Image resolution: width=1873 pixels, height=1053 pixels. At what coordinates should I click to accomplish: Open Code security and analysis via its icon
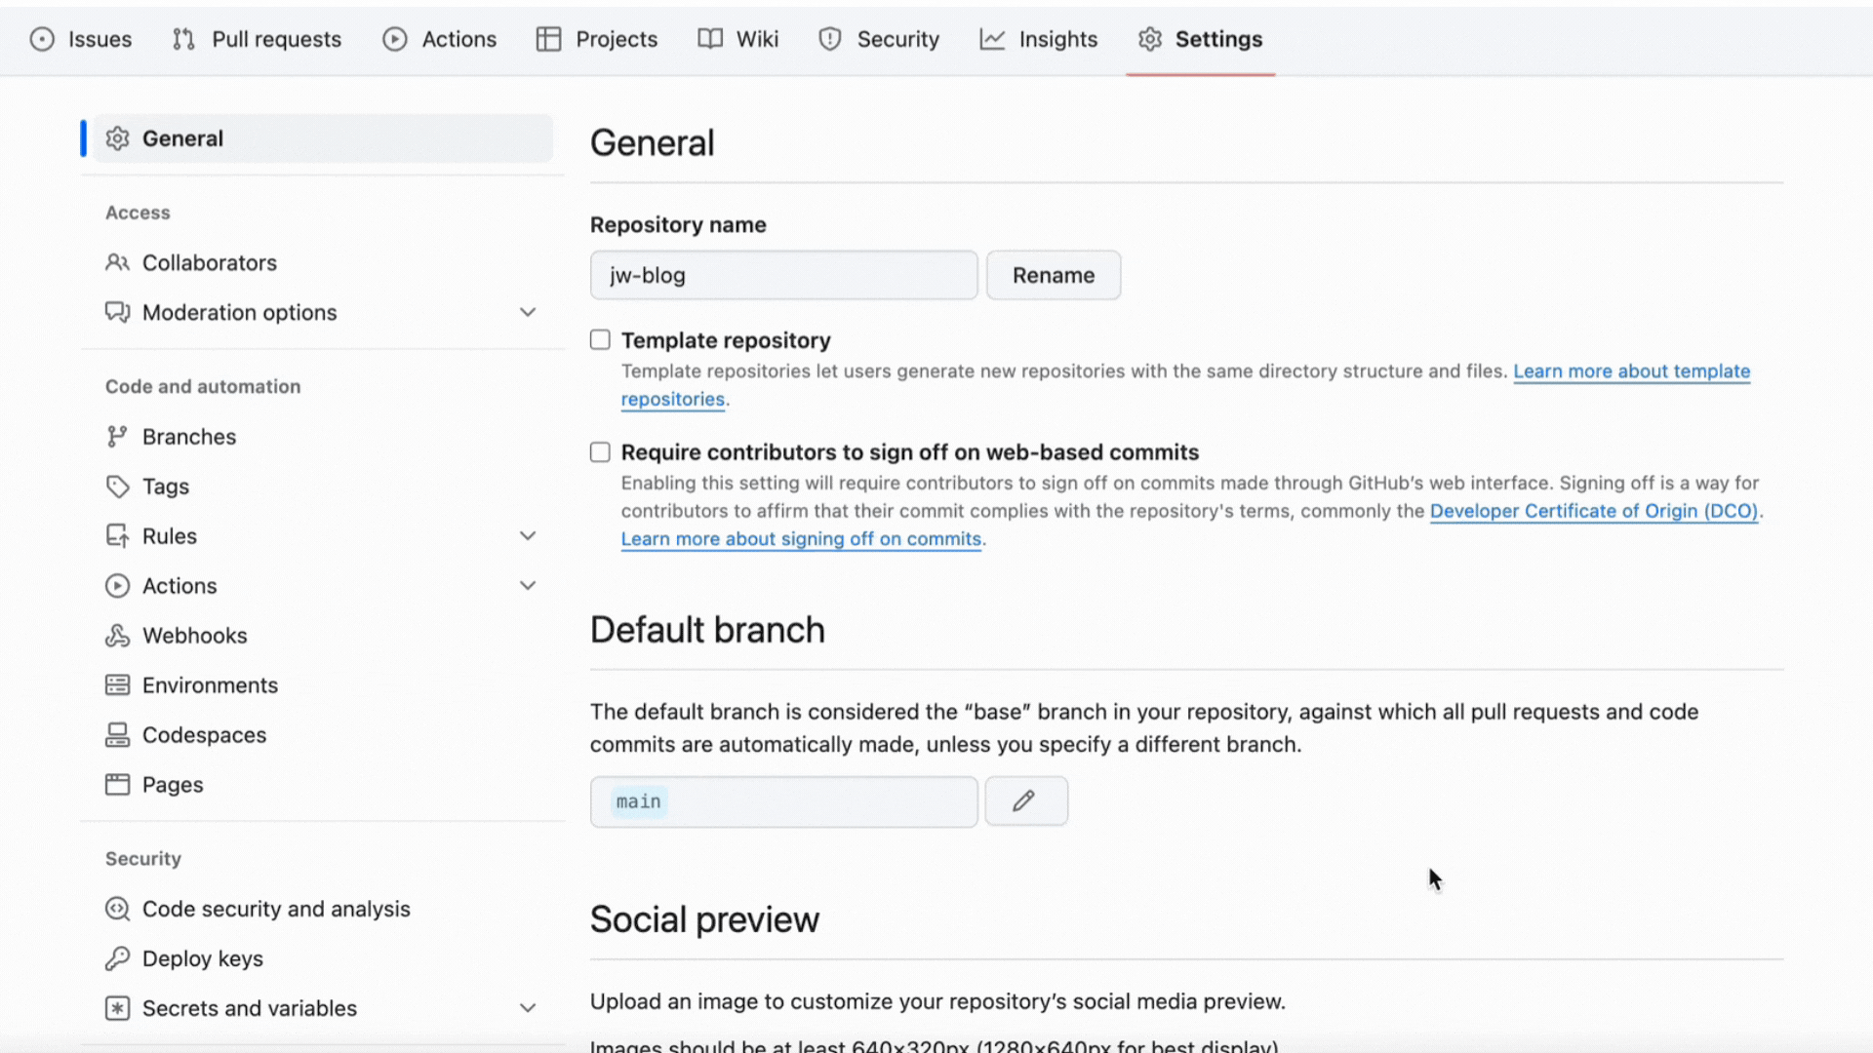tap(117, 908)
